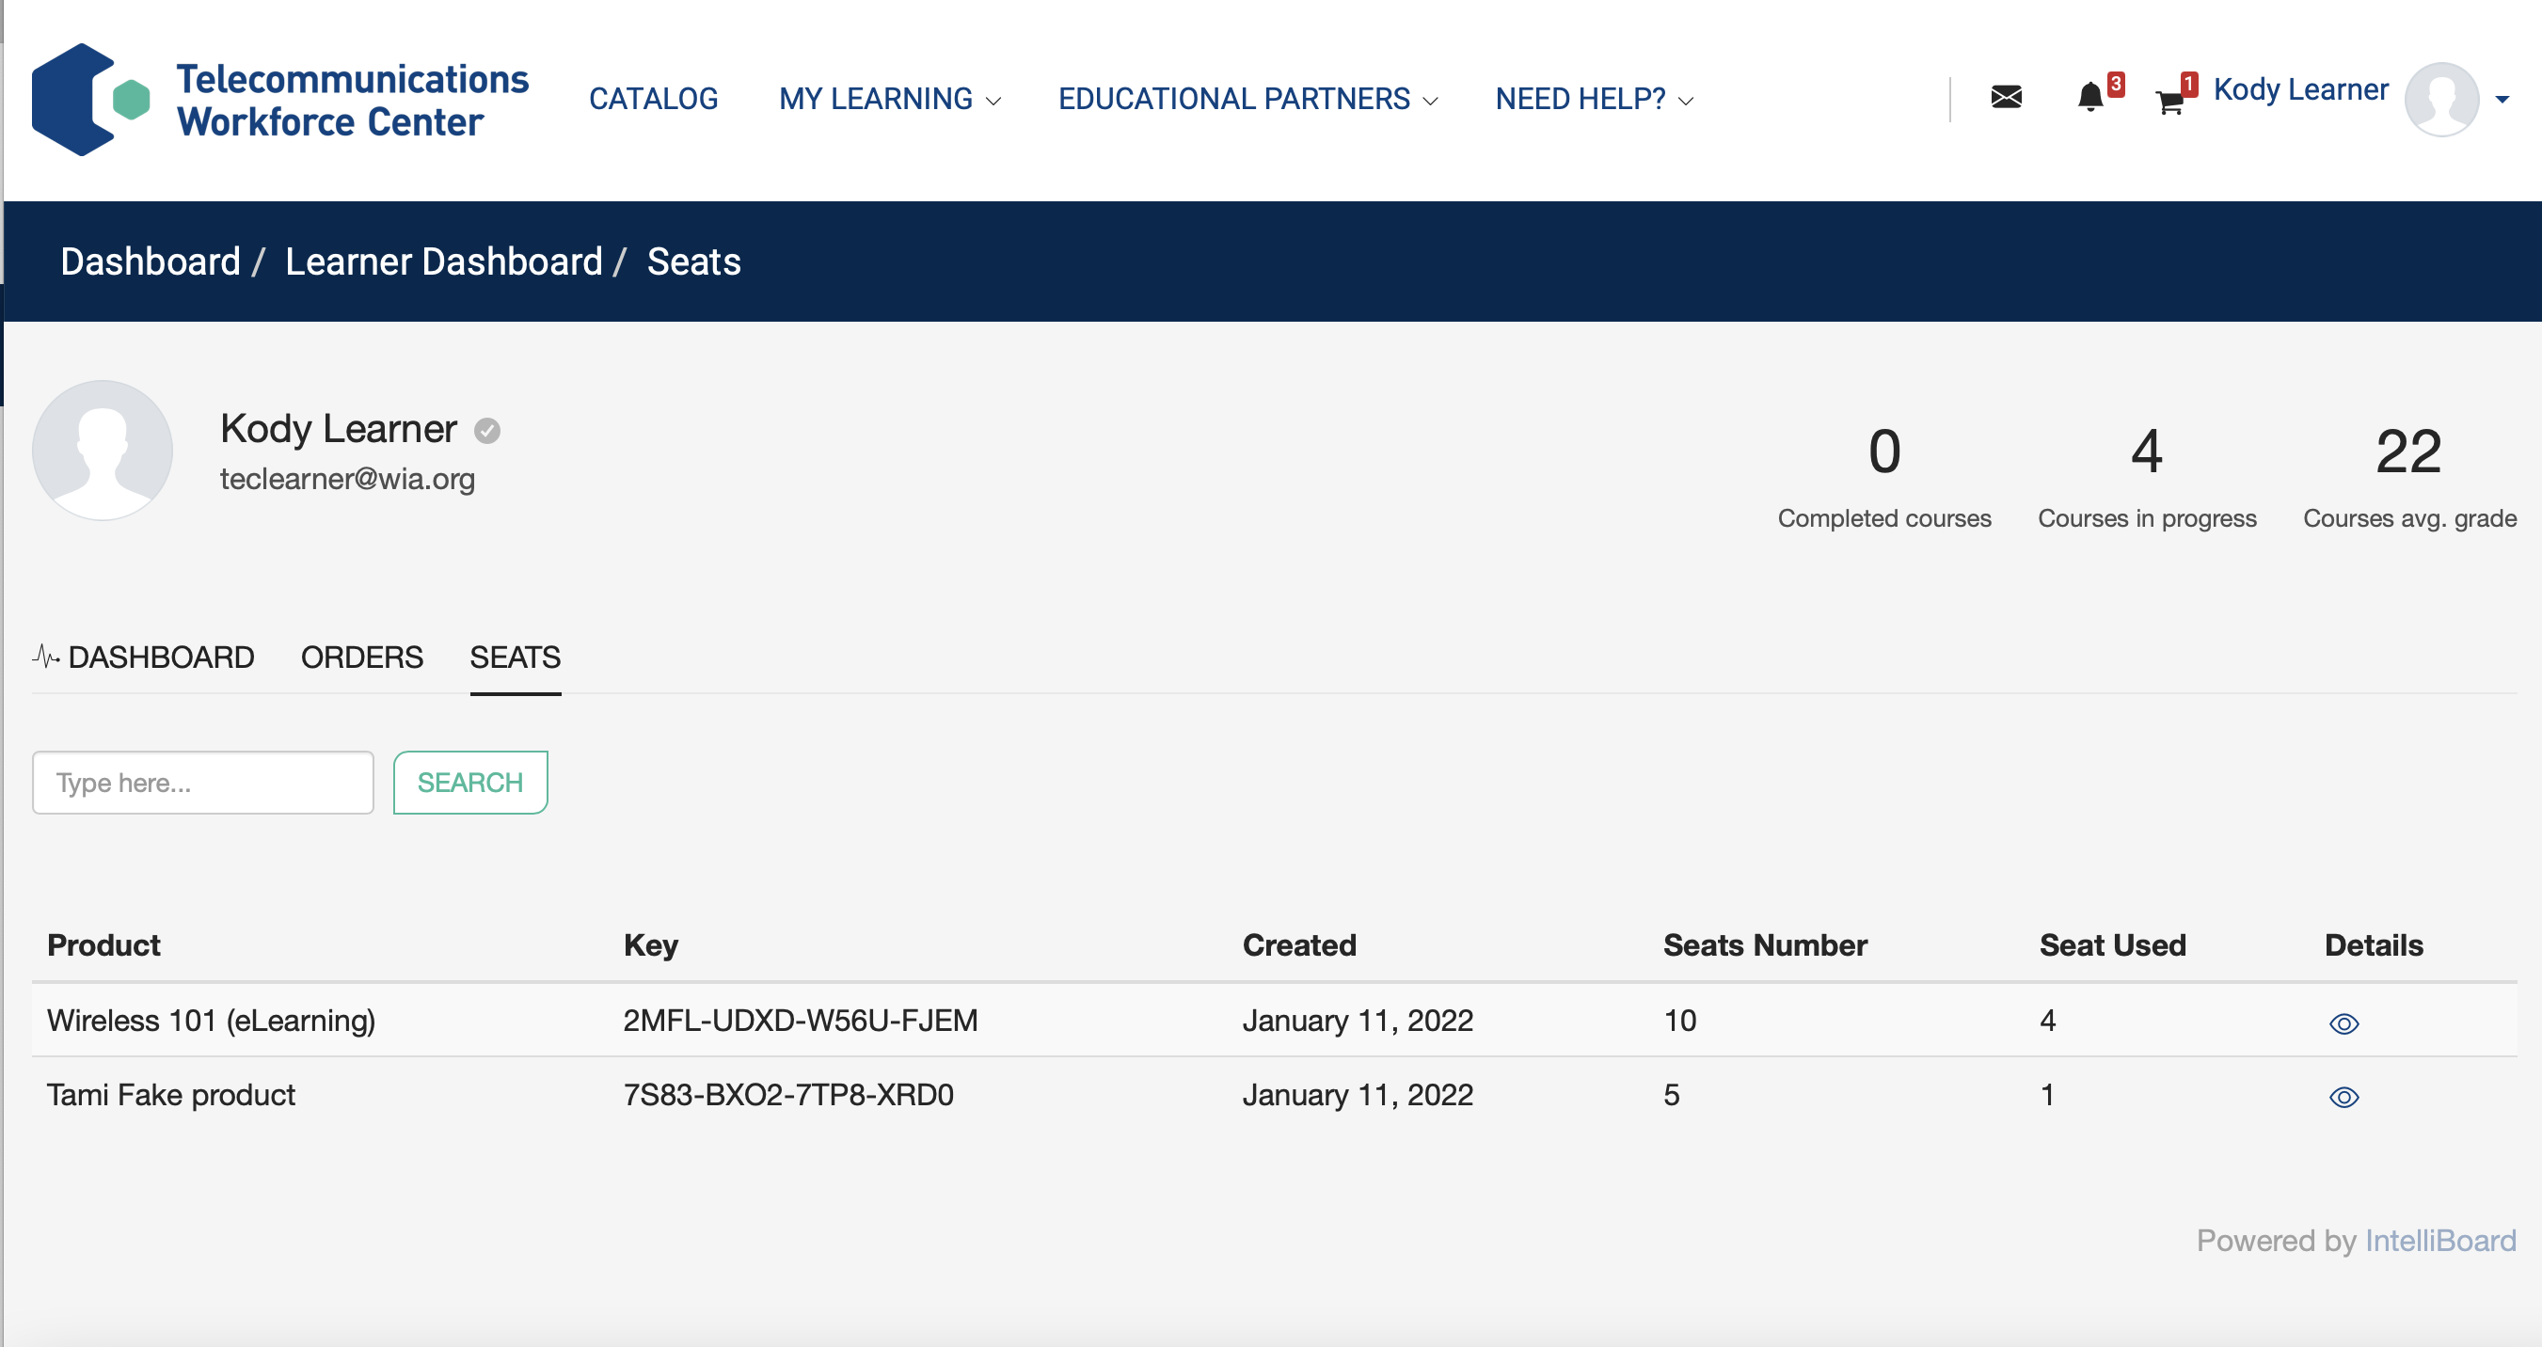Expand the Educational Partners dropdown
The width and height of the screenshot is (2542, 1347).
point(1247,100)
